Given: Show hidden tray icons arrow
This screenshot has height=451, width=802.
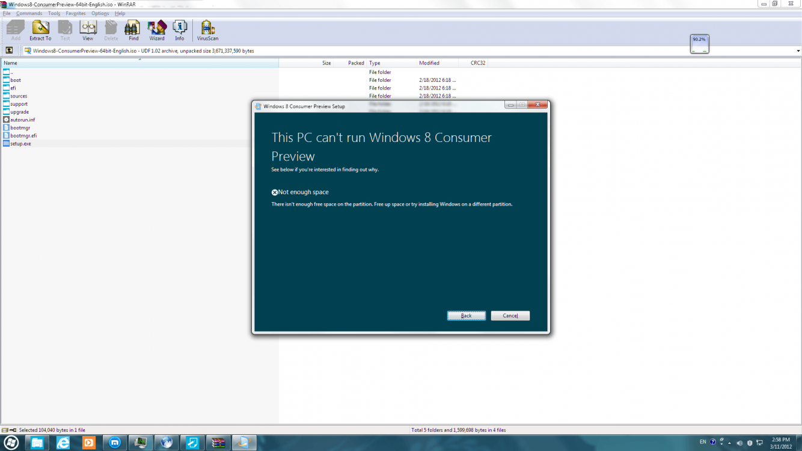Looking at the screenshot, I should (730, 443).
